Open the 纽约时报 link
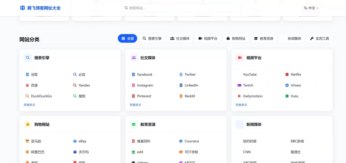This screenshot has height=163, width=346. click(250, 141)
